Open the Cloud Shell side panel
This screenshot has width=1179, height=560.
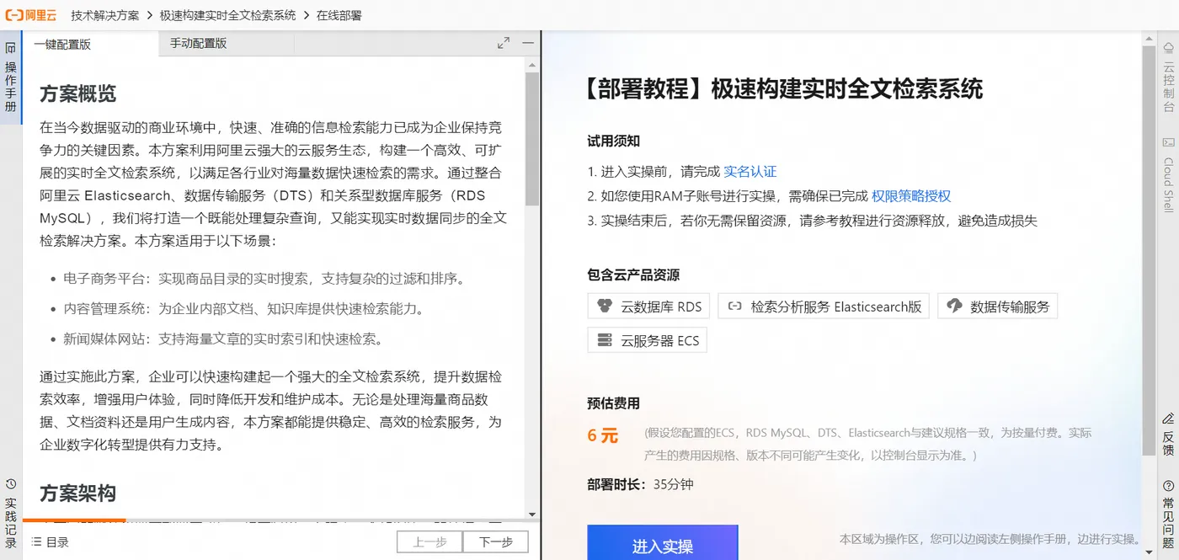[1168, 174]
